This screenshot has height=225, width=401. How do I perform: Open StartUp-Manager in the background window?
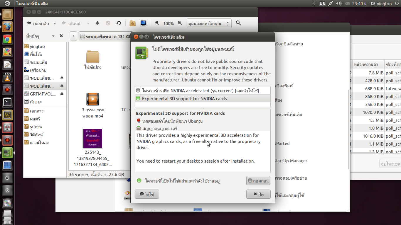coord(291,161)
